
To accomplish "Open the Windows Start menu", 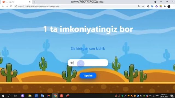I will pyautogui.click(x=3, y=96).
